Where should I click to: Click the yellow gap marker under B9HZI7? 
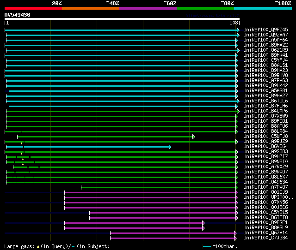(23, 159)
